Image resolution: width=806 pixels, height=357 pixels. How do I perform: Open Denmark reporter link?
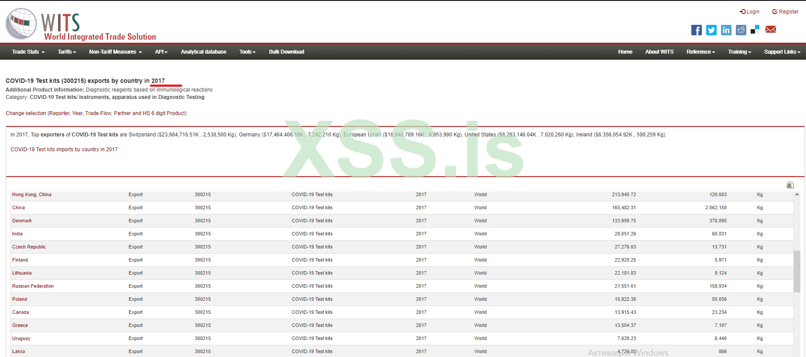22,221
